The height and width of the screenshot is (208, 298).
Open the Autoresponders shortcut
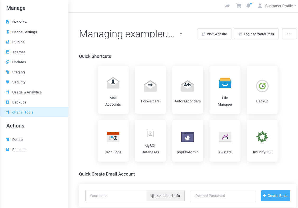188,90
